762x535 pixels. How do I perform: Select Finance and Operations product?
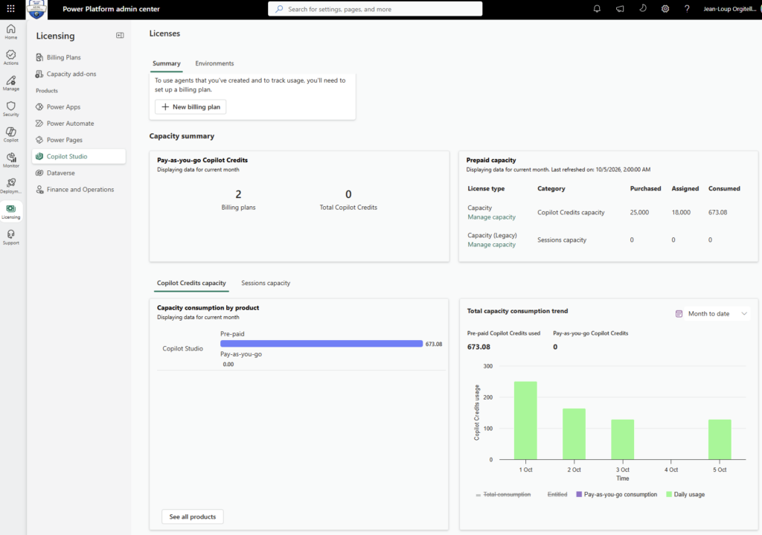(79, 190)
